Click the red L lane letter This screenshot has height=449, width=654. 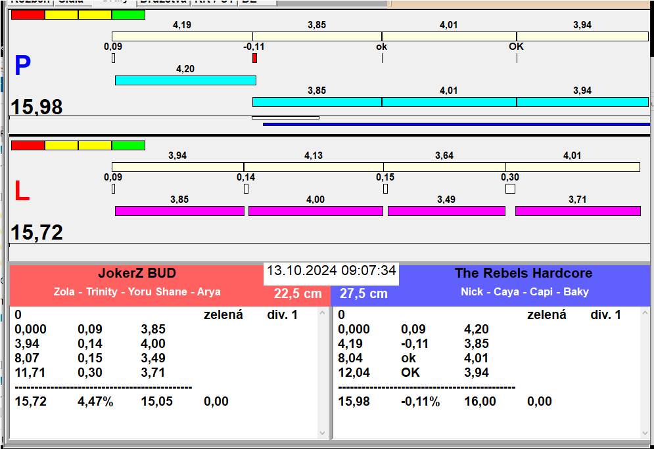coord(22,191)
